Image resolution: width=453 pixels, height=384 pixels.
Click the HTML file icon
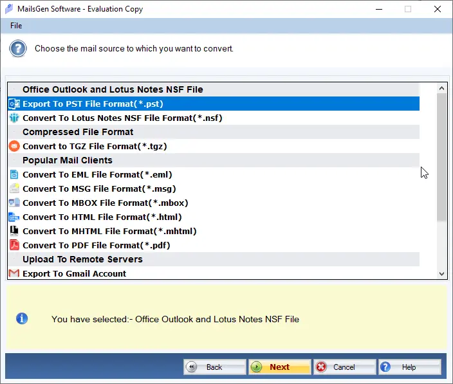(x=14, y=217)
